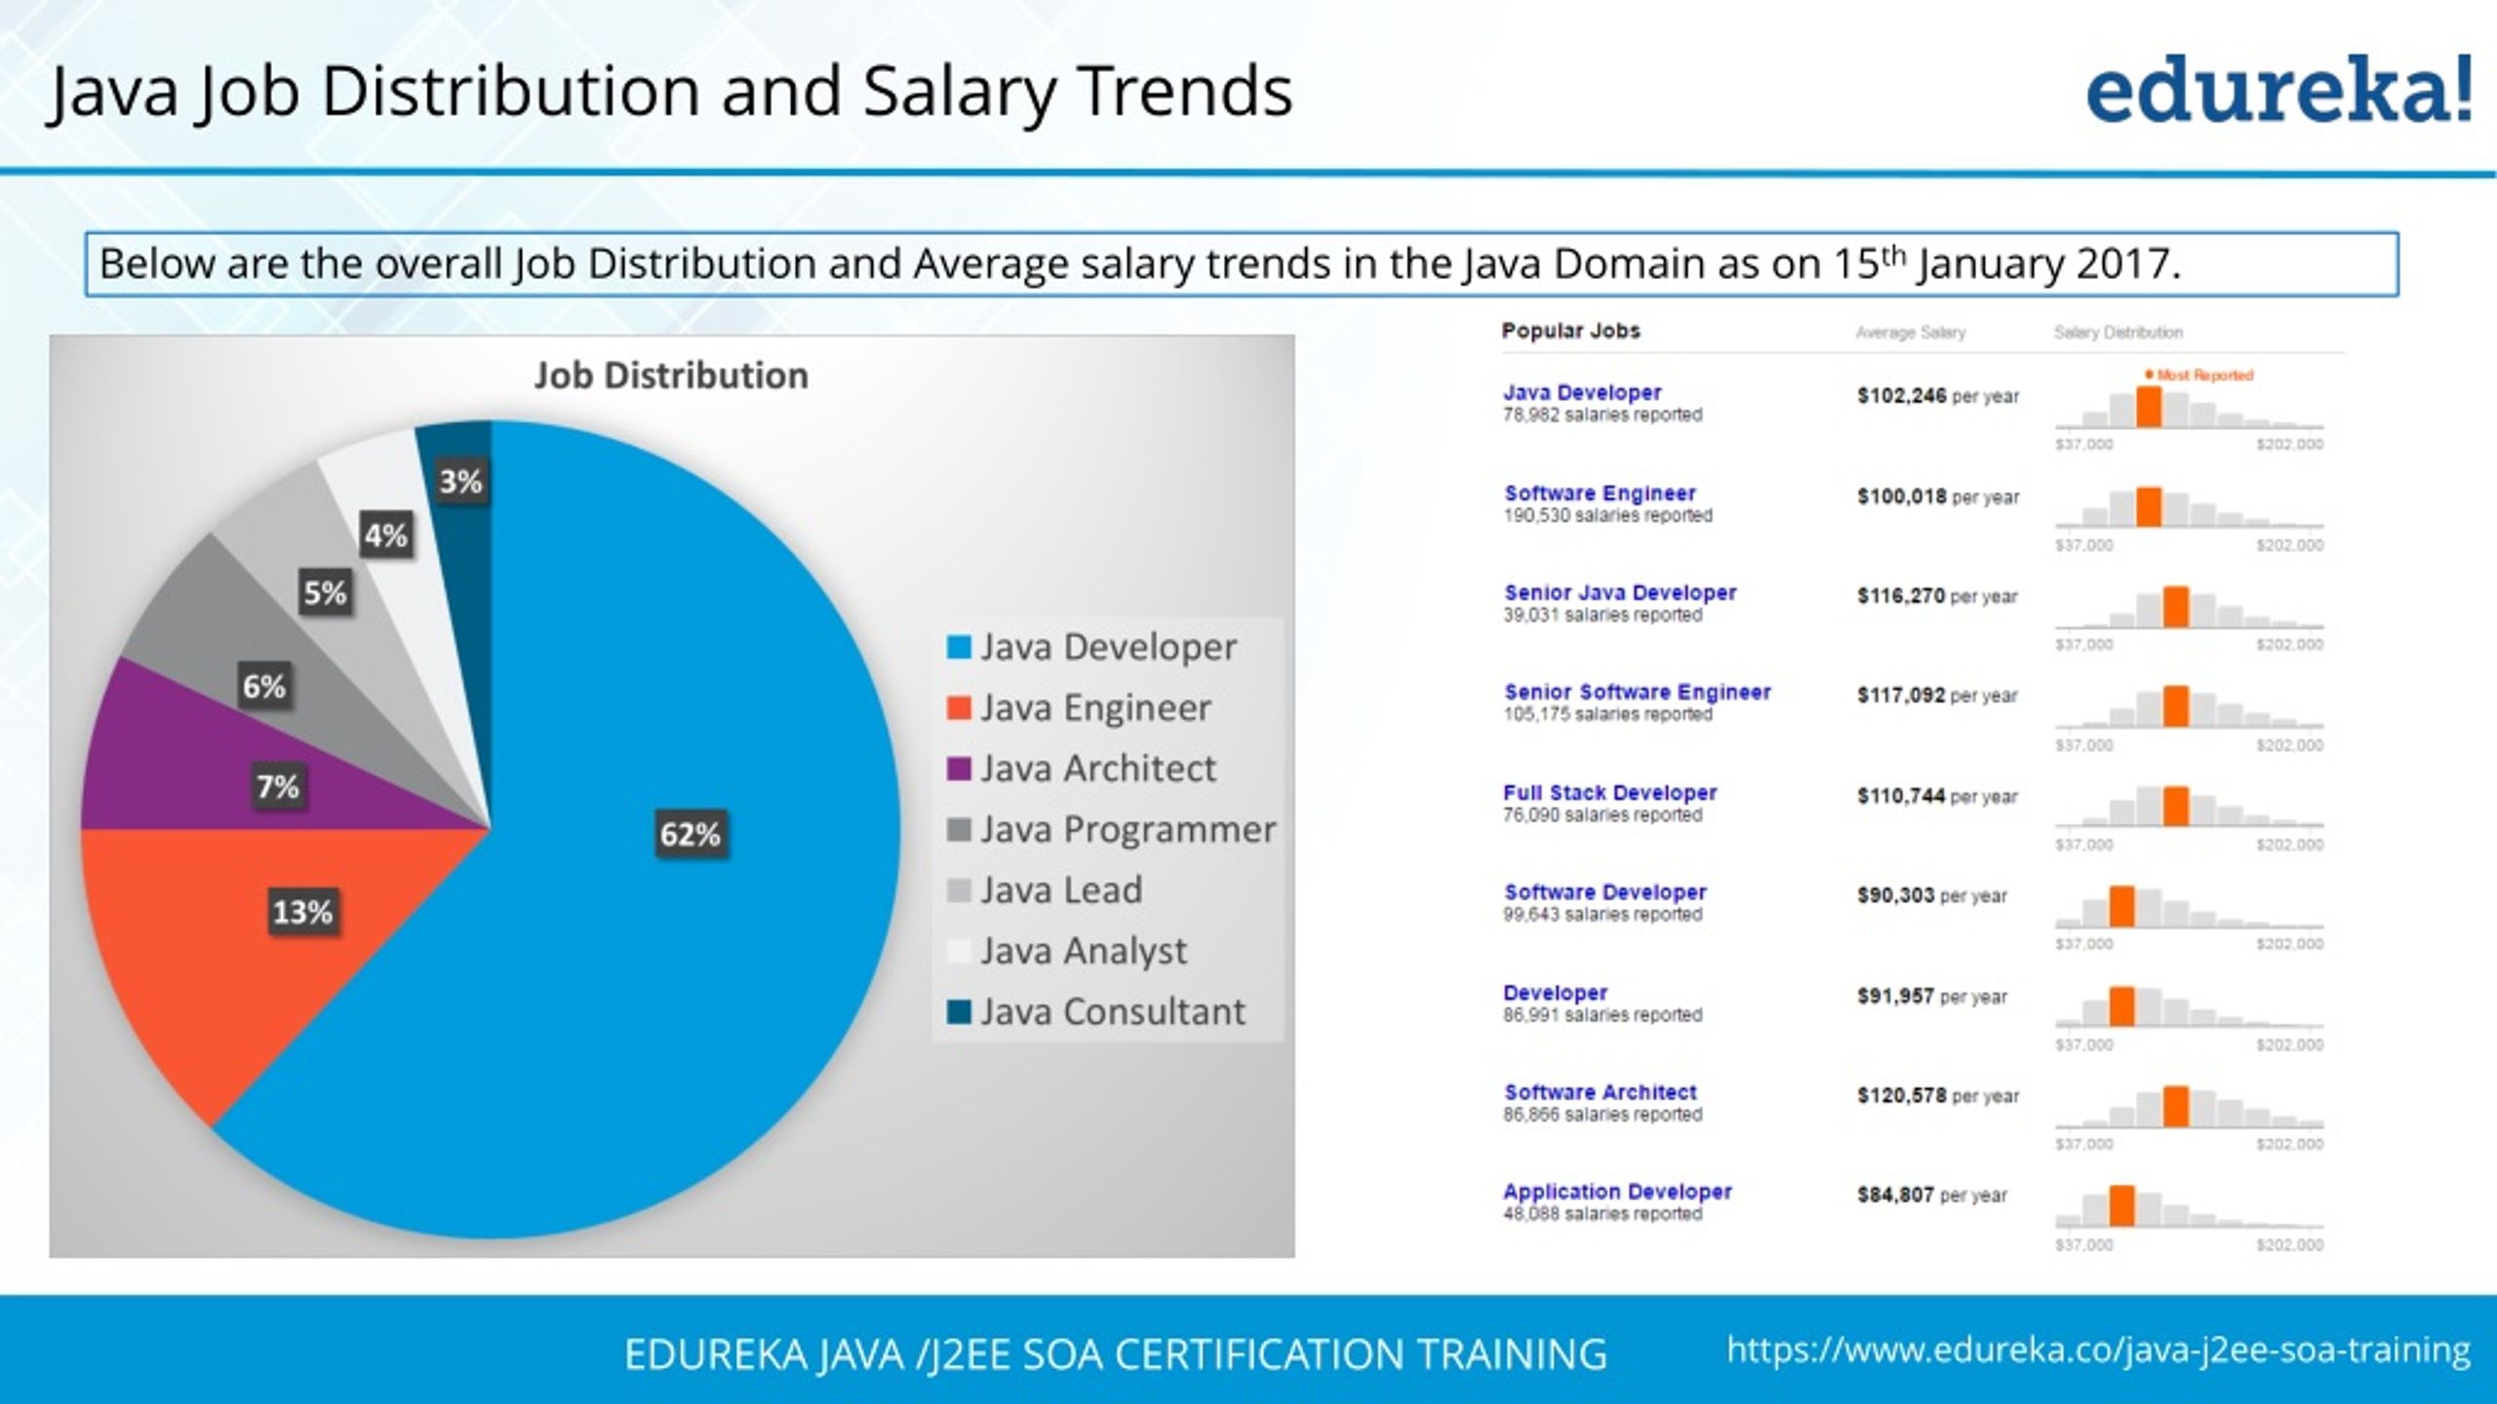Open the Full Stack Developer link
The width and height of the screenshot is (2497, 1404).
tap(1609, 793)
